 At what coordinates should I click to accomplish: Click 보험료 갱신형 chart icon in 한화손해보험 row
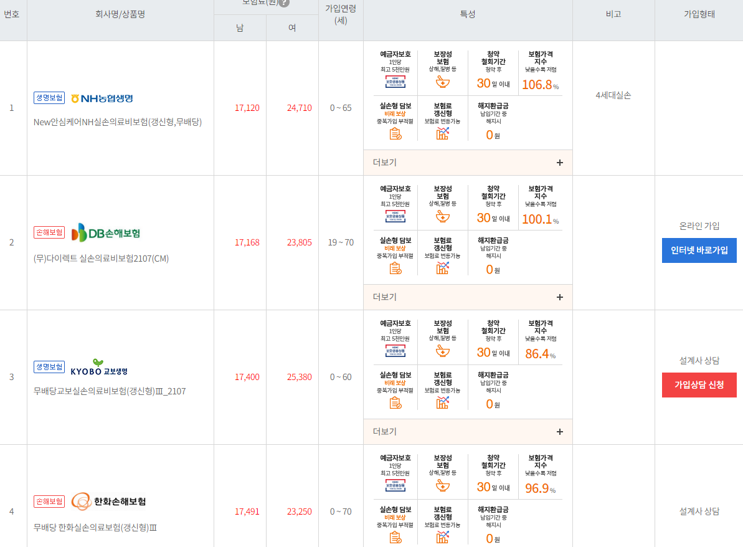pos(443,538)
